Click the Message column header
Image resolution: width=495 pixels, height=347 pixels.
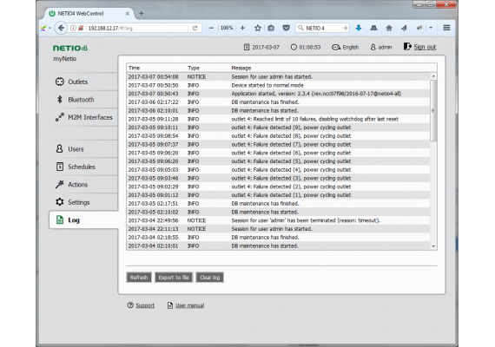(241, 68)
